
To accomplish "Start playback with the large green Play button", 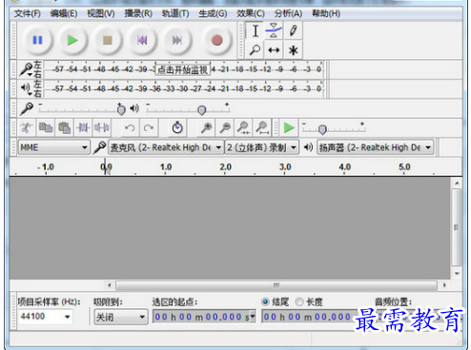I will point(72,40).
